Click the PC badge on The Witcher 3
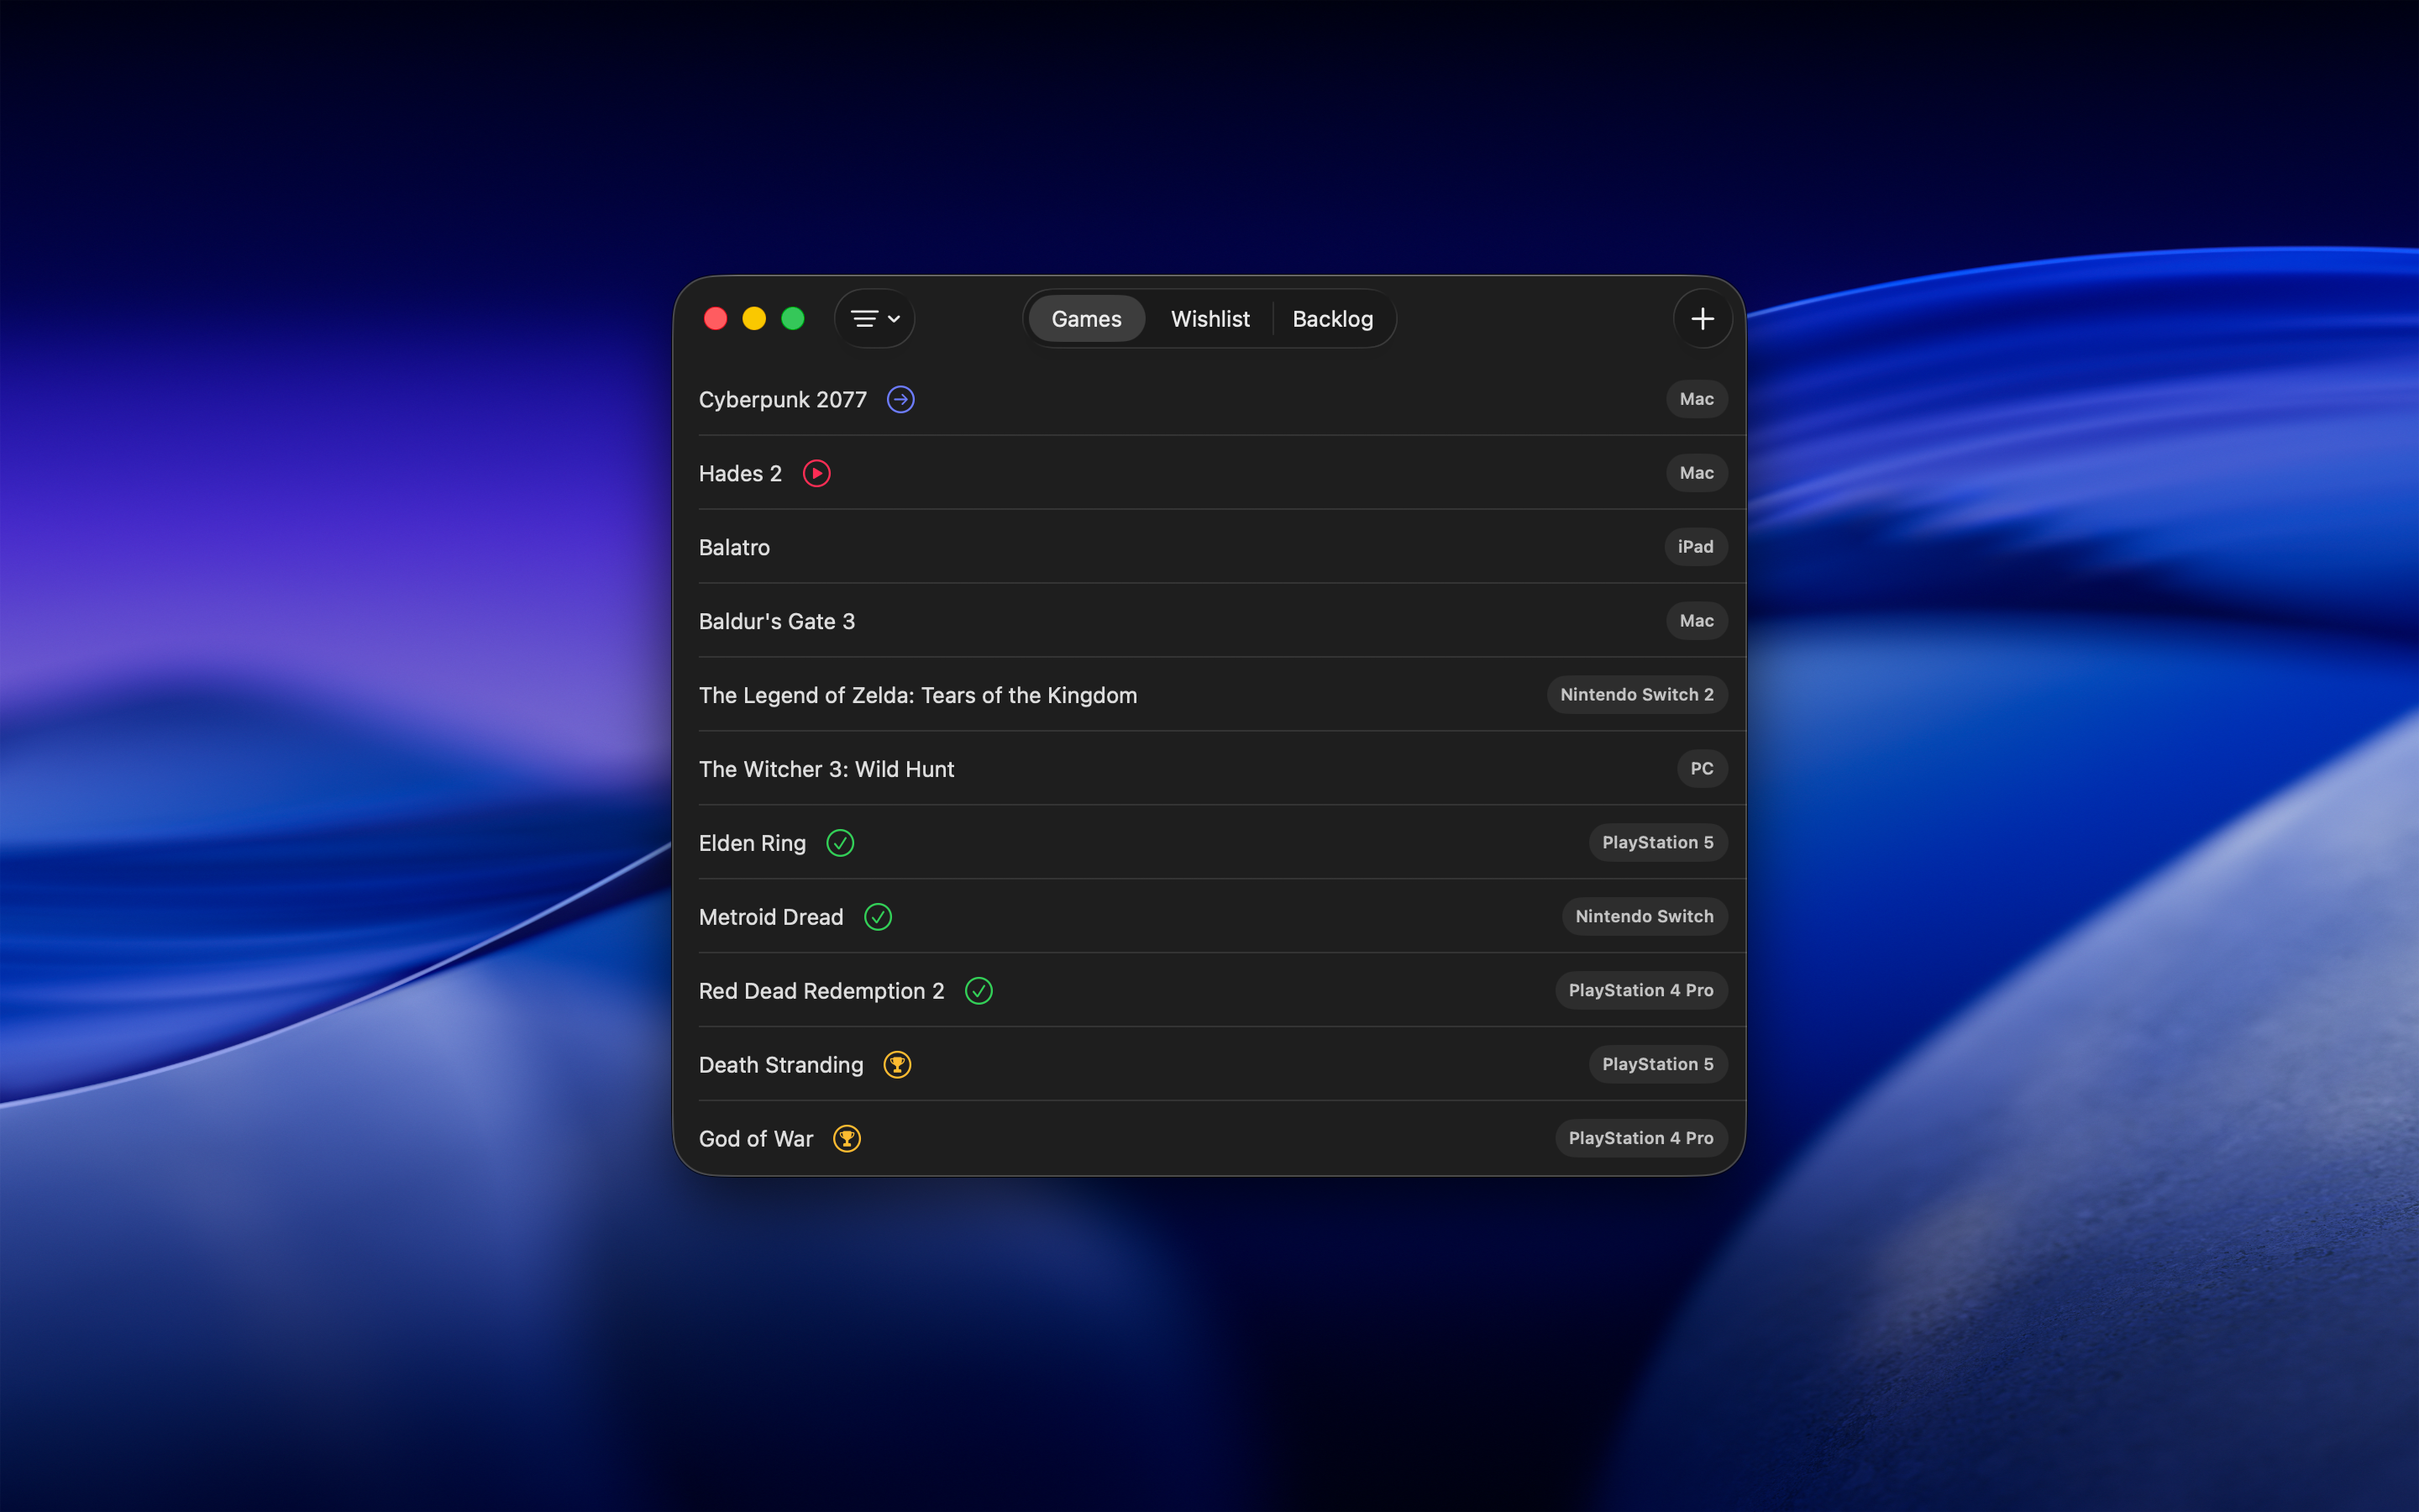 coord(1702,769)
